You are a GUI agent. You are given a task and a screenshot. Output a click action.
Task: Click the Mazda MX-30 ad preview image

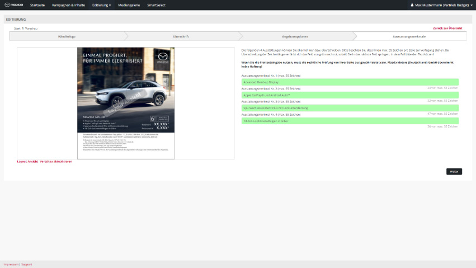point(125,103)
